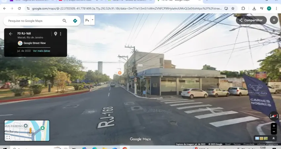The image size is (281, 149).
Task: Open the browser downloads icon
Action: coord(254,8)
